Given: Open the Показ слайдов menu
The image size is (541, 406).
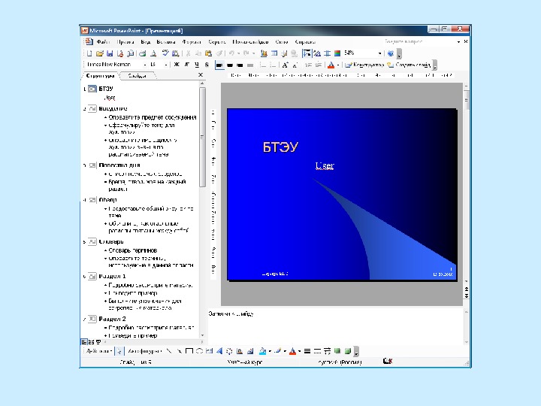Looking at the screenshot, I should point(250,42).
